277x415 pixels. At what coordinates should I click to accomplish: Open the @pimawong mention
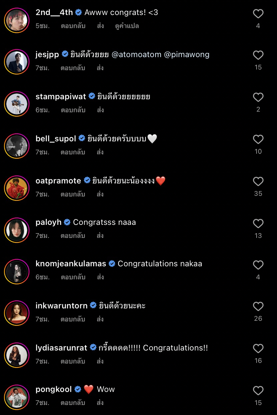point(187,54)
